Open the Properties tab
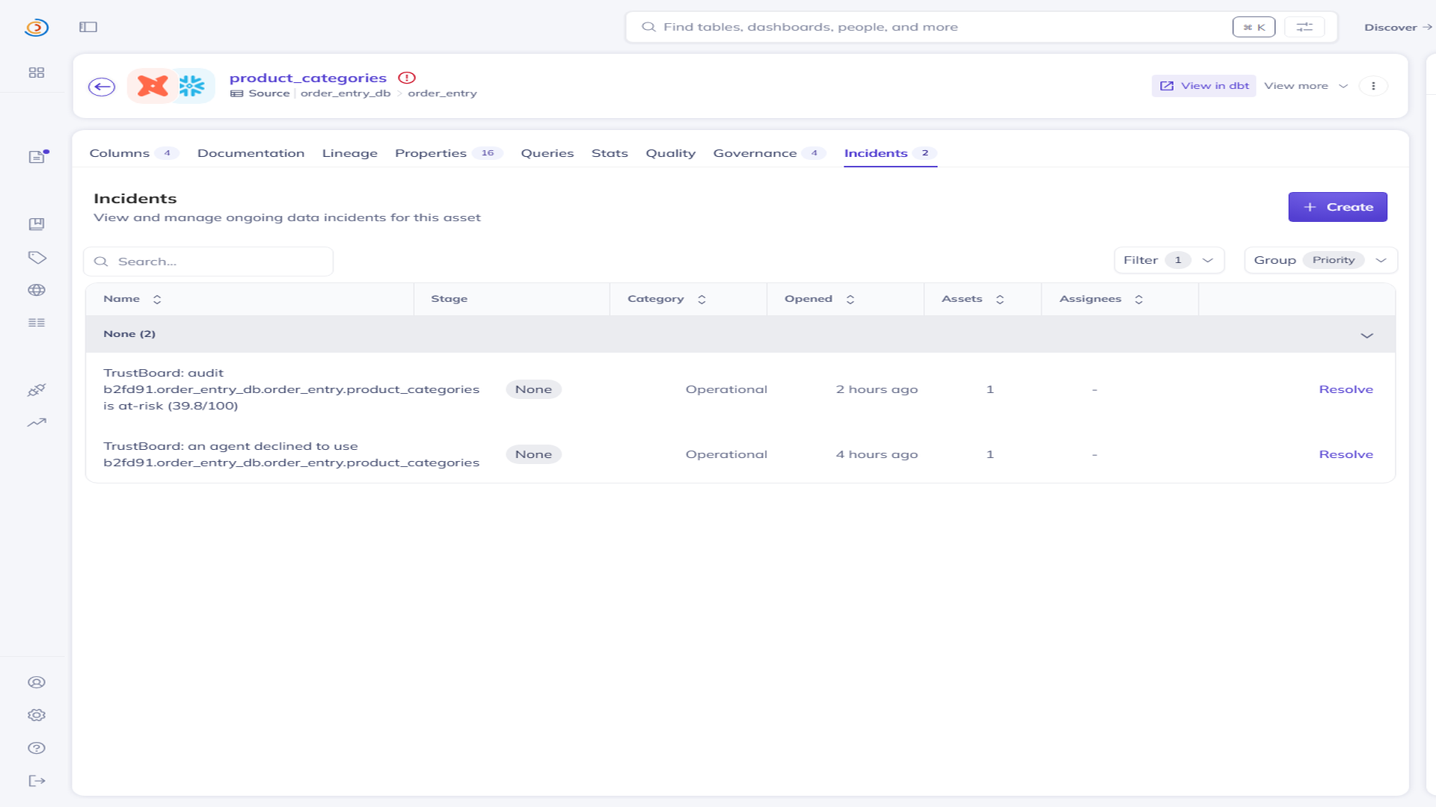 [x=449, y=153]
